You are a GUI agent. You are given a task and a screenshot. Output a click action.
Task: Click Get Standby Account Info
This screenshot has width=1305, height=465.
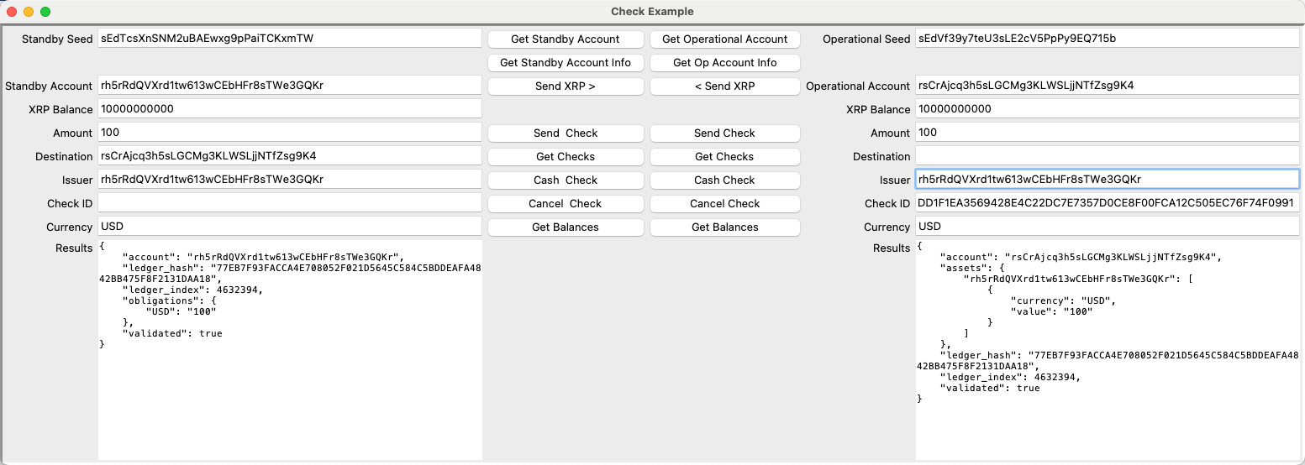point(566,63)
